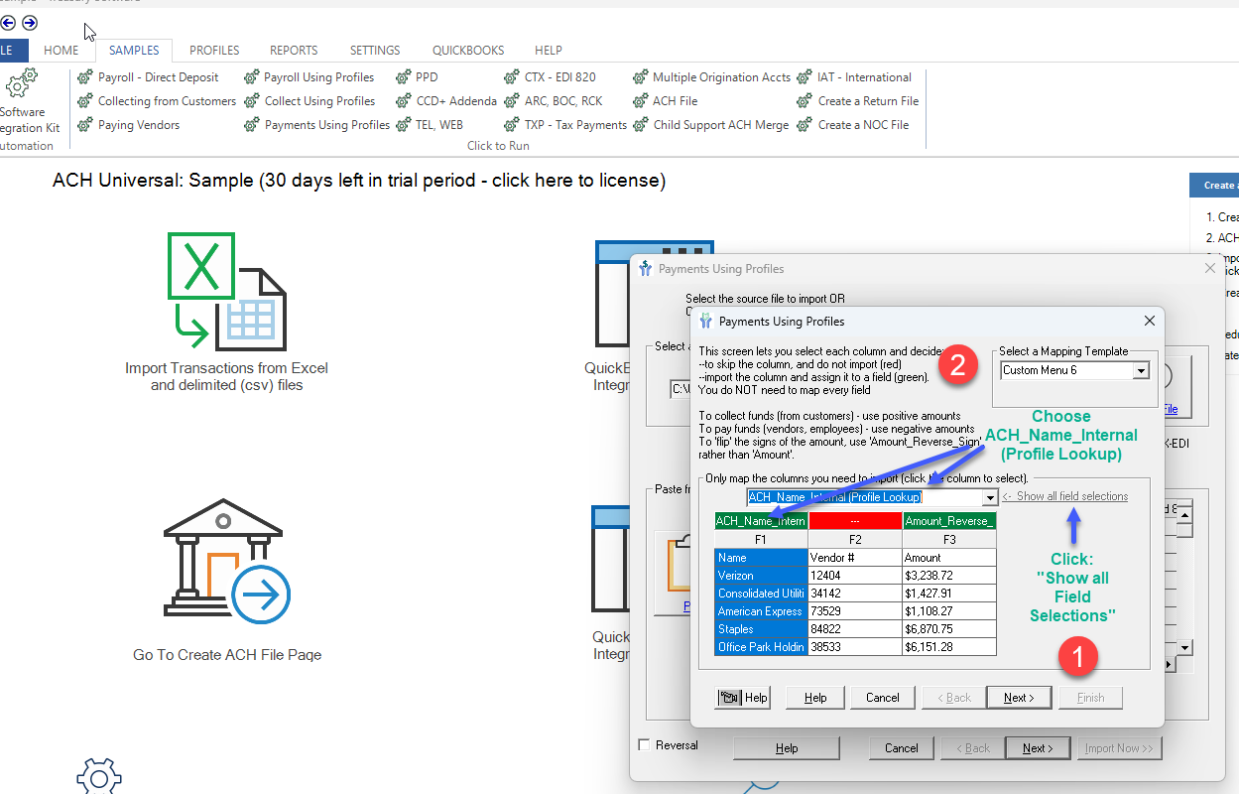1239x794 pixels.
Task: Open the HELP ribbon tab
Action: point(549,51)
